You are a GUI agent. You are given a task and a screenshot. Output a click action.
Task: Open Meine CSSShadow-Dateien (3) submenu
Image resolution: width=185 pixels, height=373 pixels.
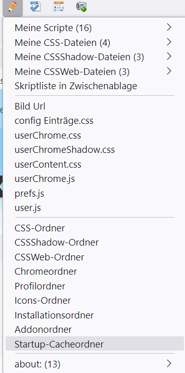coord(95,57)
